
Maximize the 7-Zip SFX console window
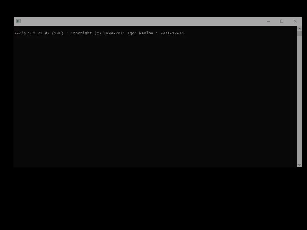[x=282, y=21]
